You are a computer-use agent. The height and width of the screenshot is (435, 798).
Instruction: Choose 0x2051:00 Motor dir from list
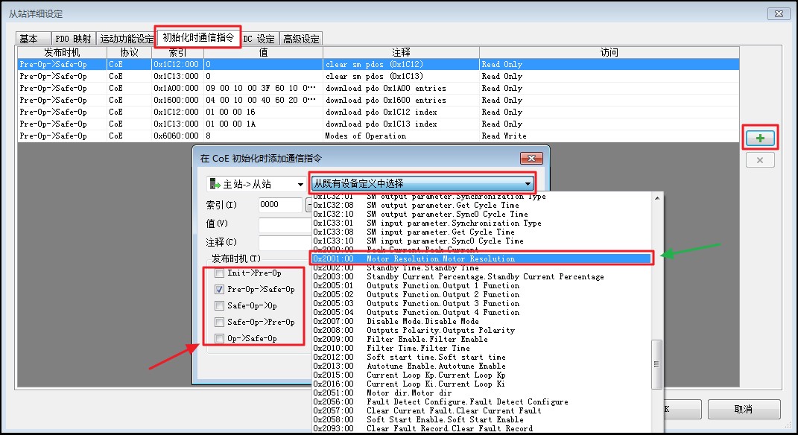[481, 393]
